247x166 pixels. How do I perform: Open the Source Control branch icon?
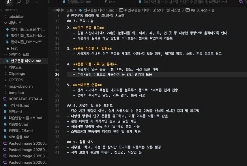28,2
